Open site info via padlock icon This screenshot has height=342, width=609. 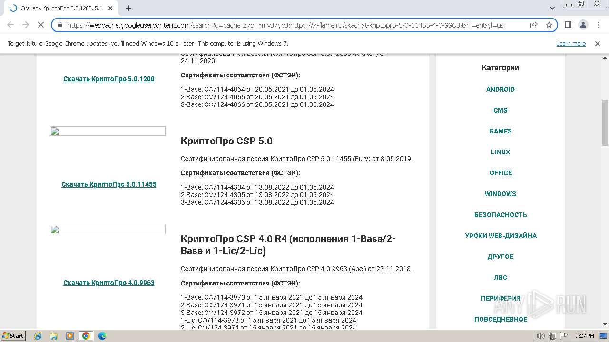[x=59, y=25]
